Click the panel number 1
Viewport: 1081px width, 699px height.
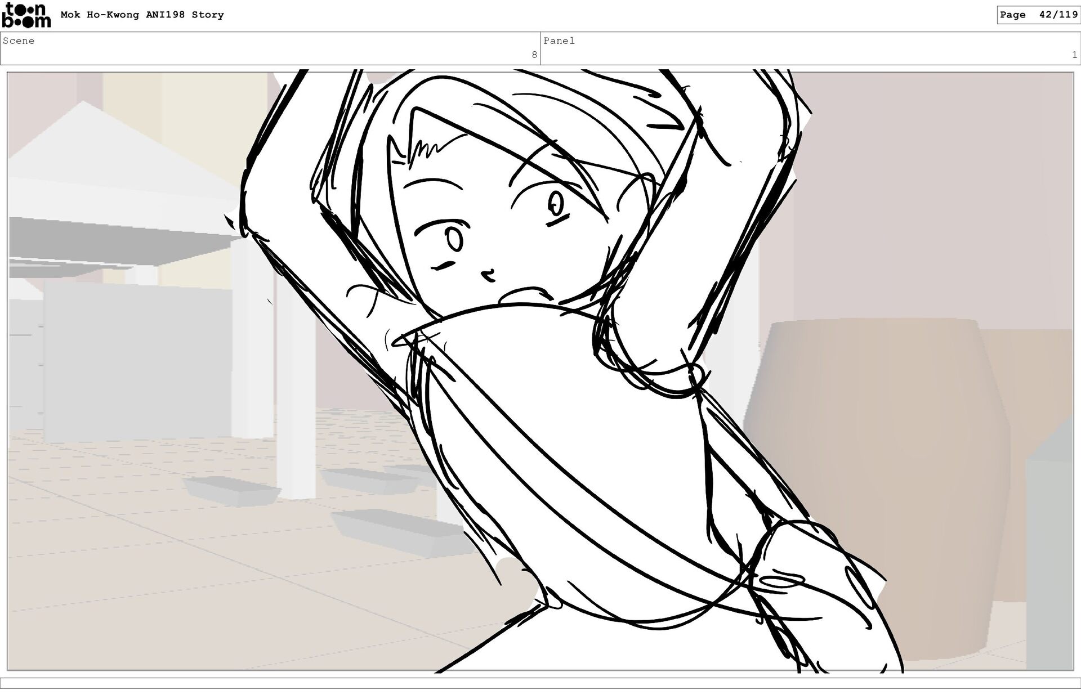(x=1074, y=55)
